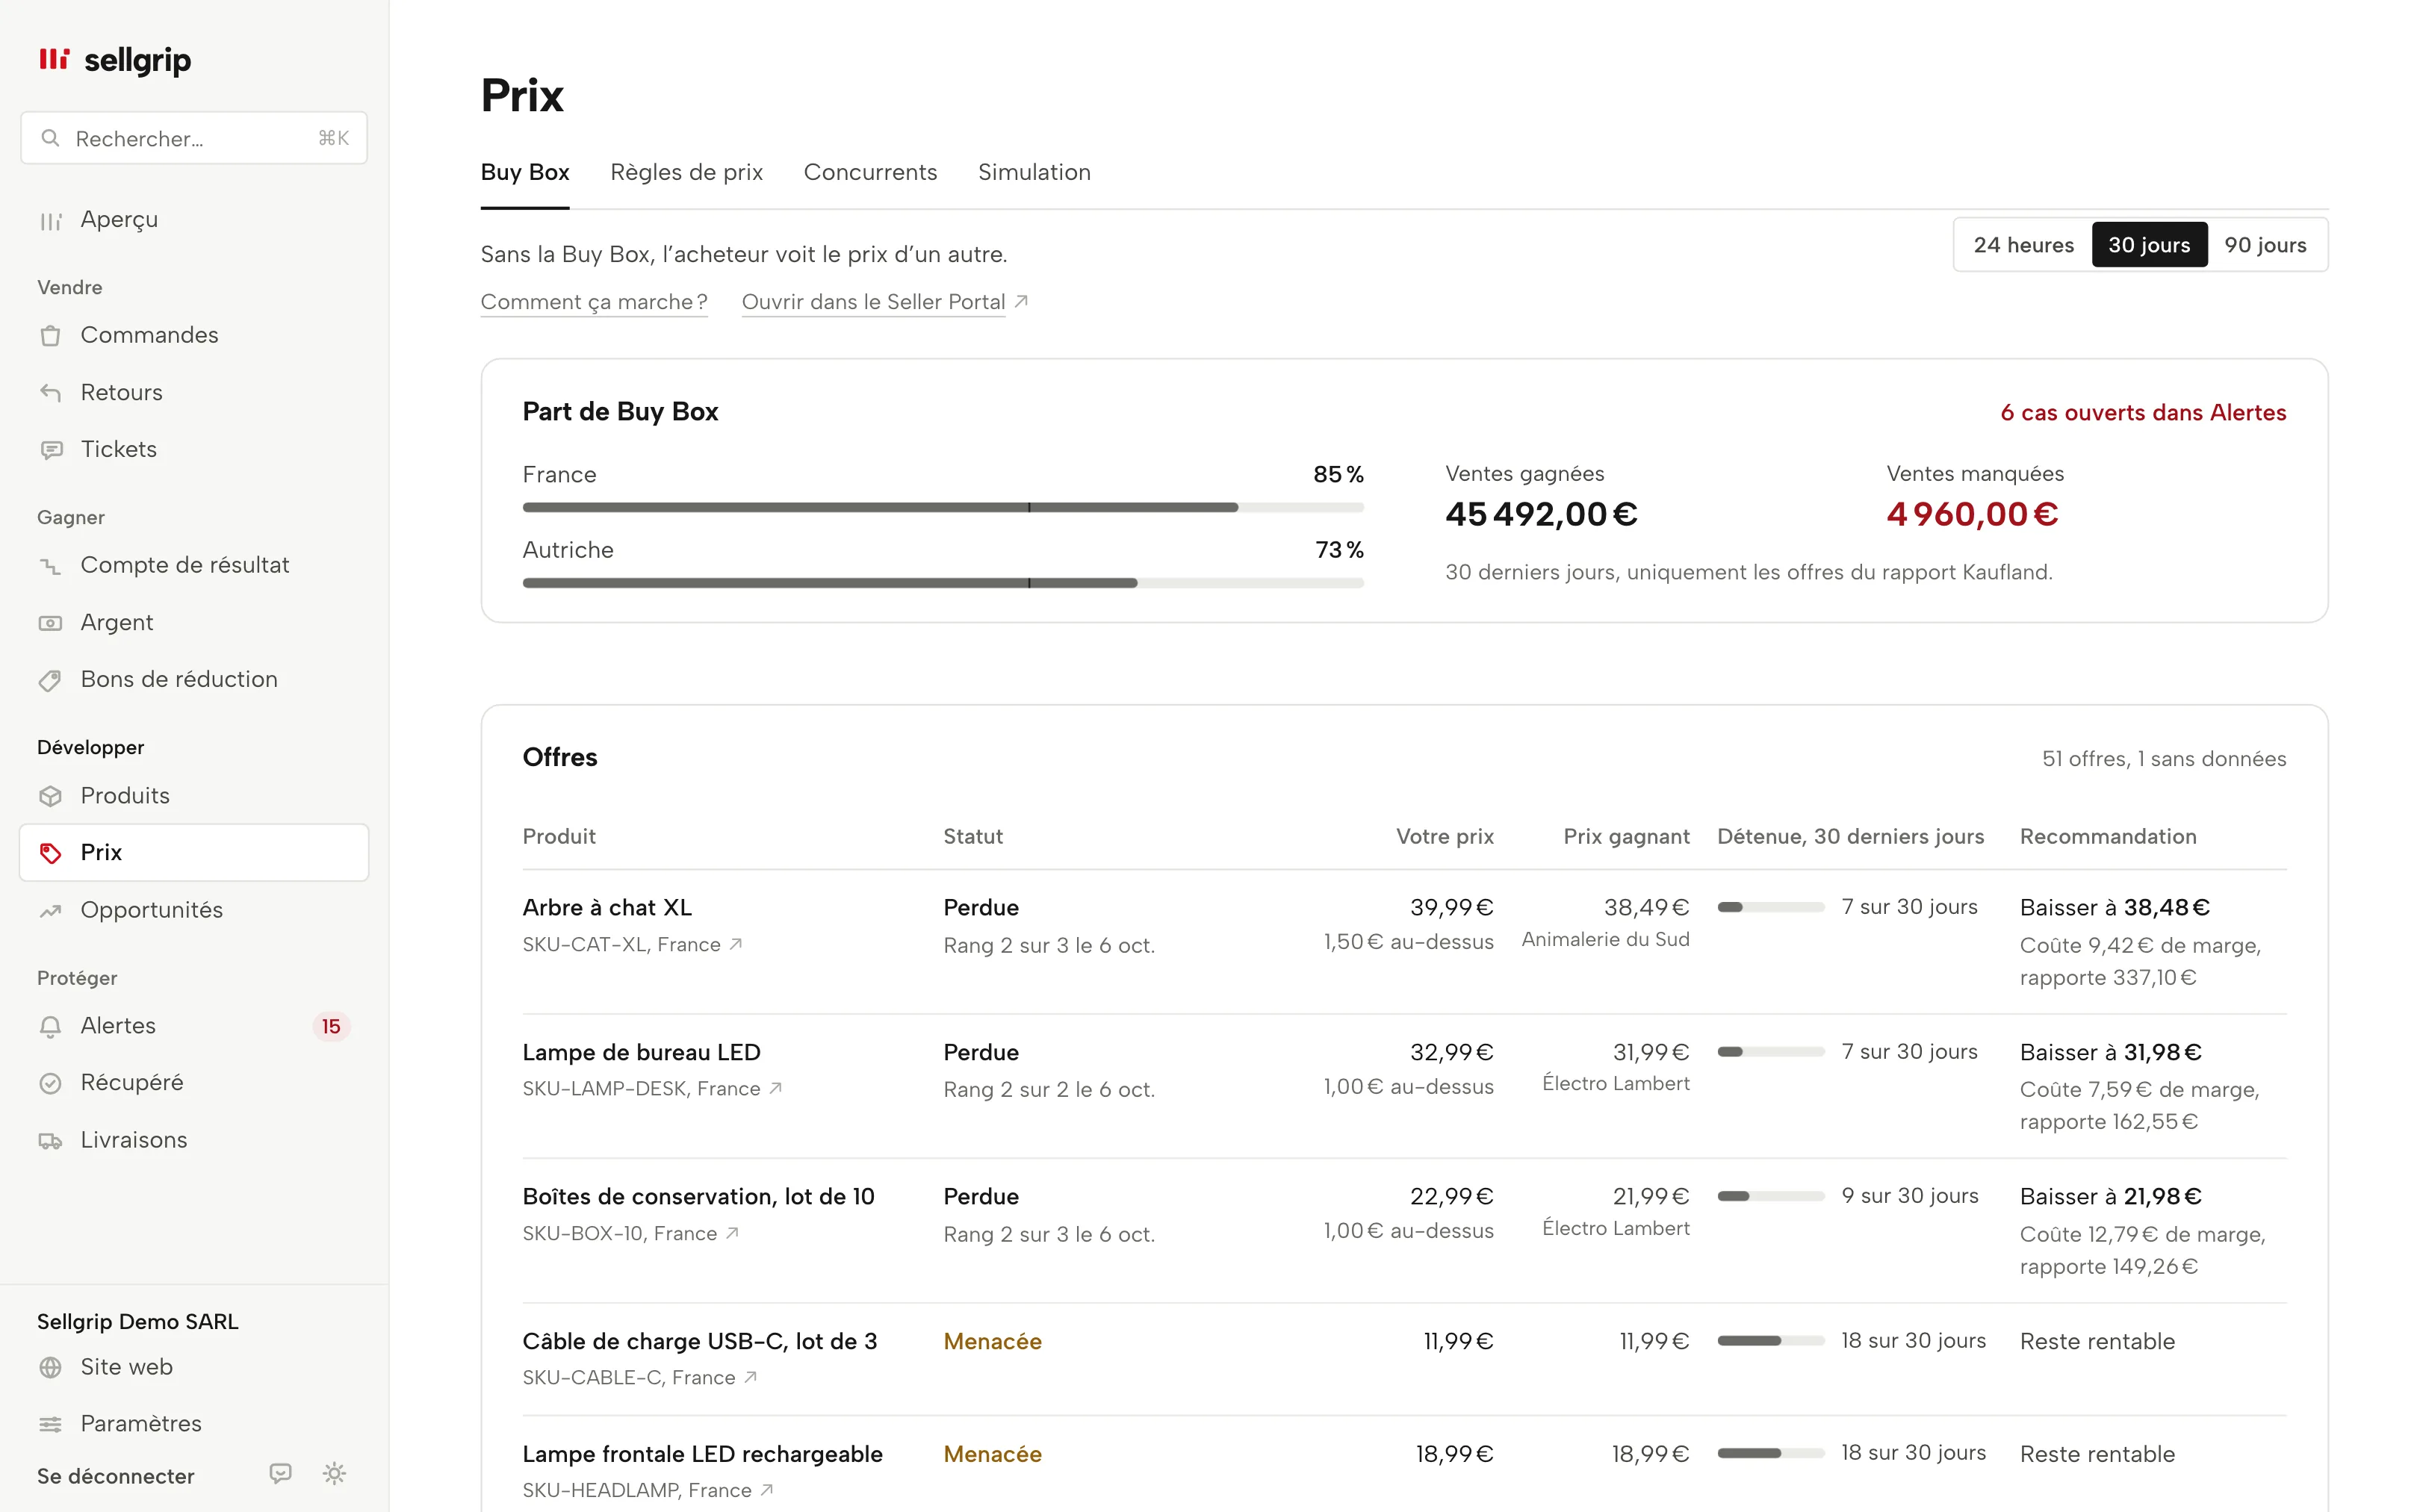This screenshot has width=2420, height=1512.
Task: Open SKU-CAT-XL external link arrow
Action: (x=736, y=944)
